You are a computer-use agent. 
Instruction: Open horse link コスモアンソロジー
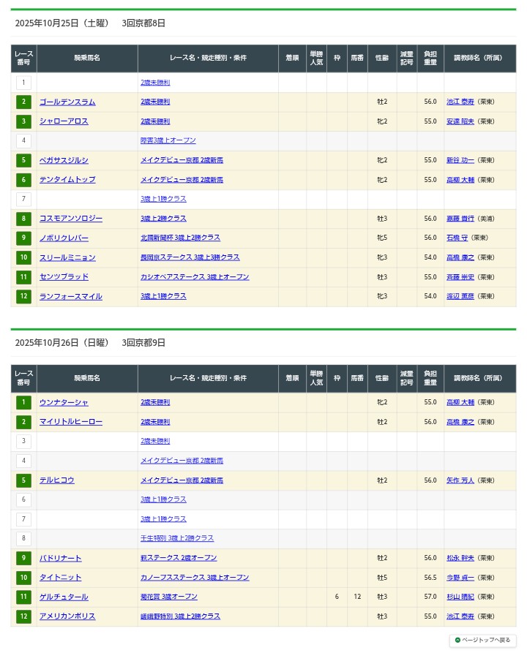click(71, 219)
